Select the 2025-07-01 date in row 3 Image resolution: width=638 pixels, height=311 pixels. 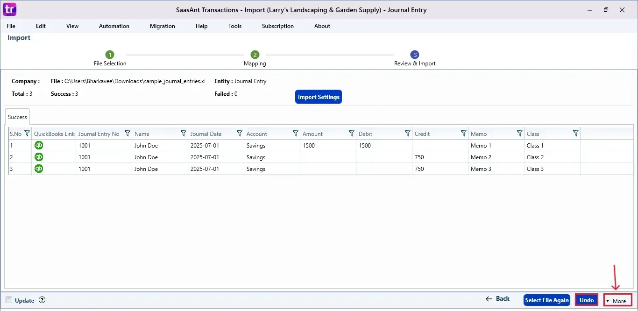[x=216, y=169]
